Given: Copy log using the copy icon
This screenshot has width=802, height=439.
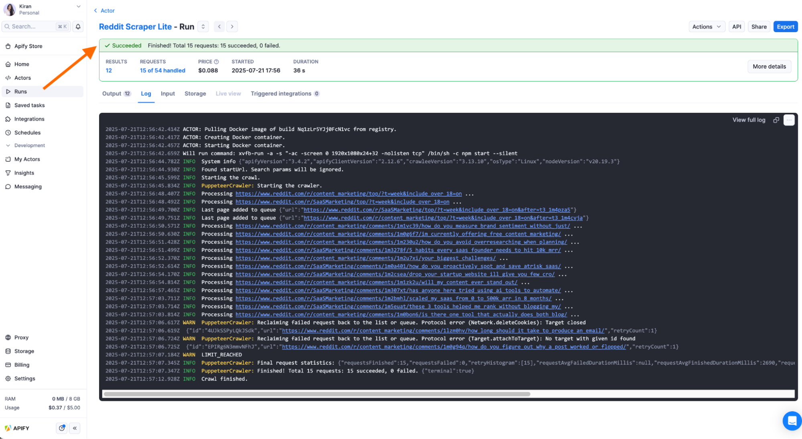Looking at the screenshot, I should pyautogui.click(x=776, y=120).
